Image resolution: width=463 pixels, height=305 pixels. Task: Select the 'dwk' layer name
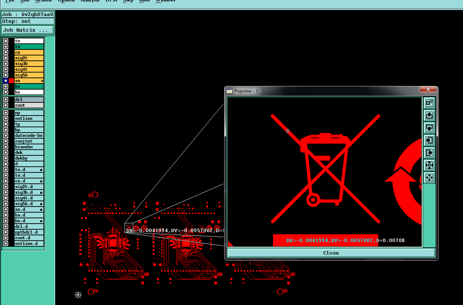(x=29, y=152)
